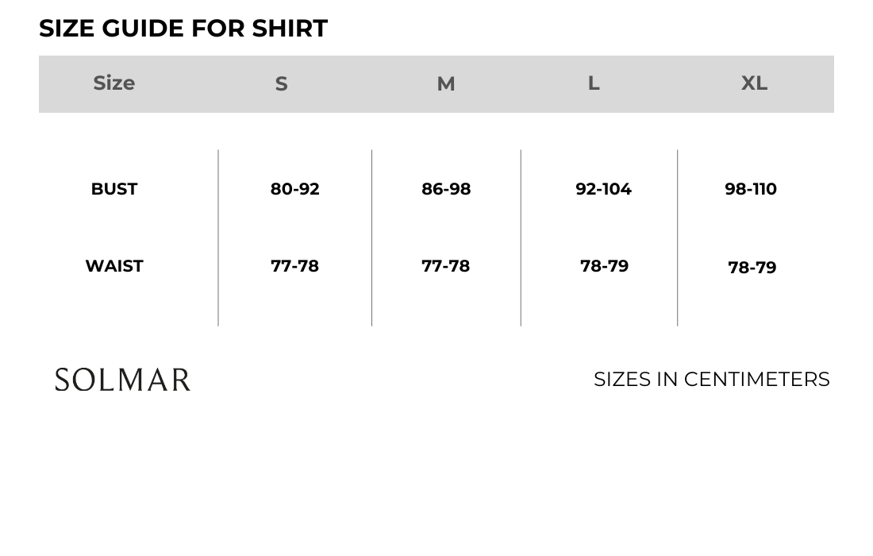Click the BUST row label
The height and width of the screenshot is (556, 873).
tap(114, 189)
